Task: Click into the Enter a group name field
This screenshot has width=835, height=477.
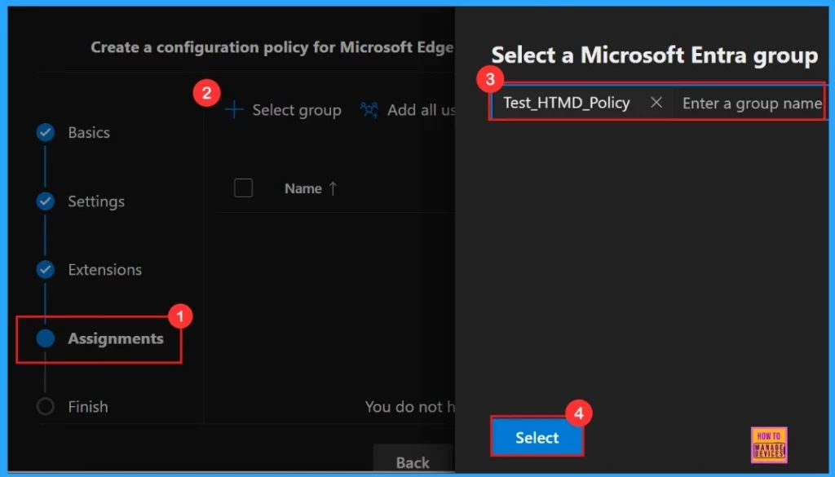Action: tap(752, 103)
